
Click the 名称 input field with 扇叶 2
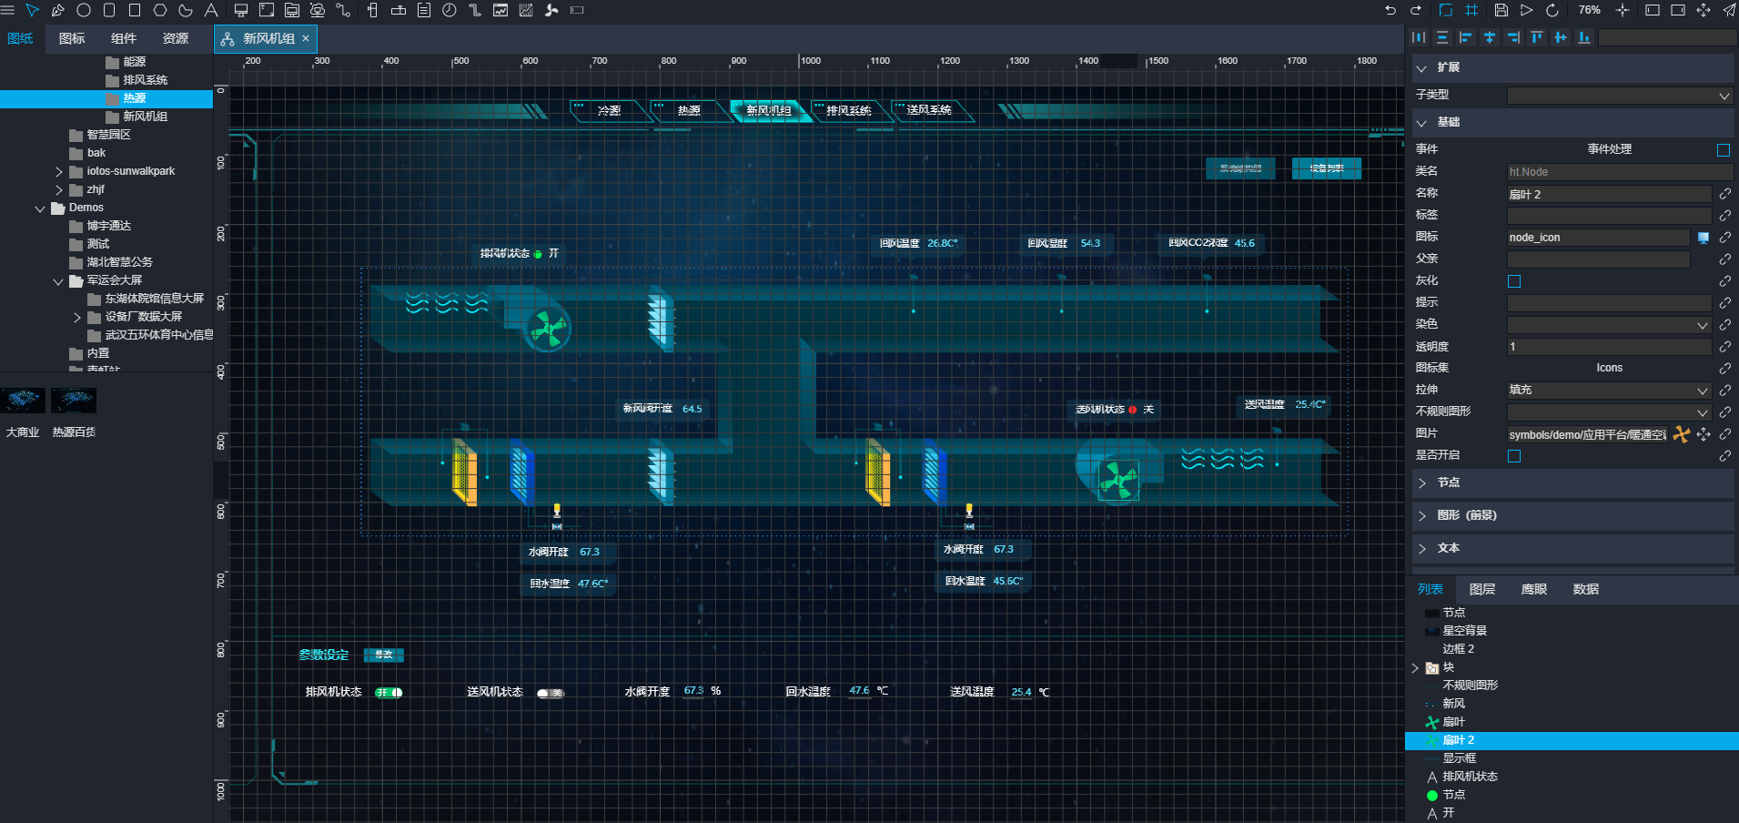tap(1609, 194)
